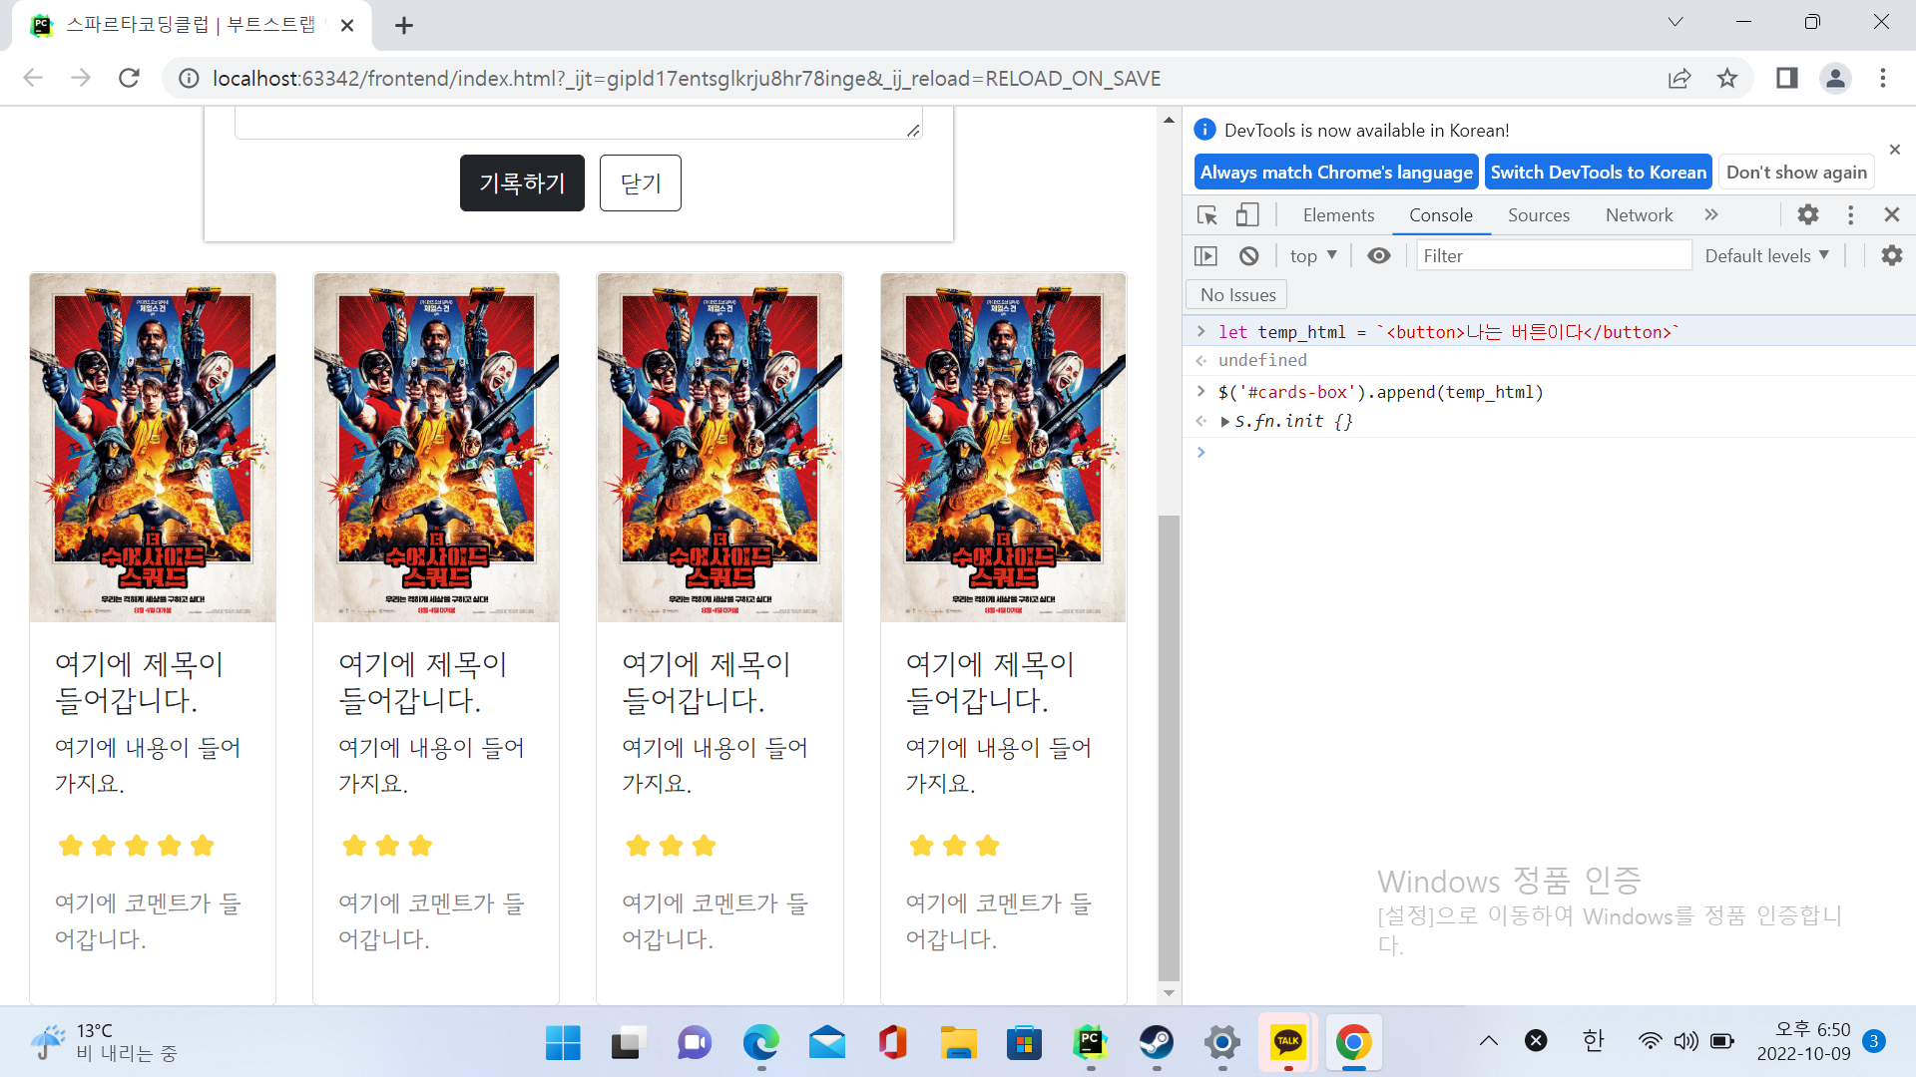
Task: Click the 기록하기 button
Action: 522,182
